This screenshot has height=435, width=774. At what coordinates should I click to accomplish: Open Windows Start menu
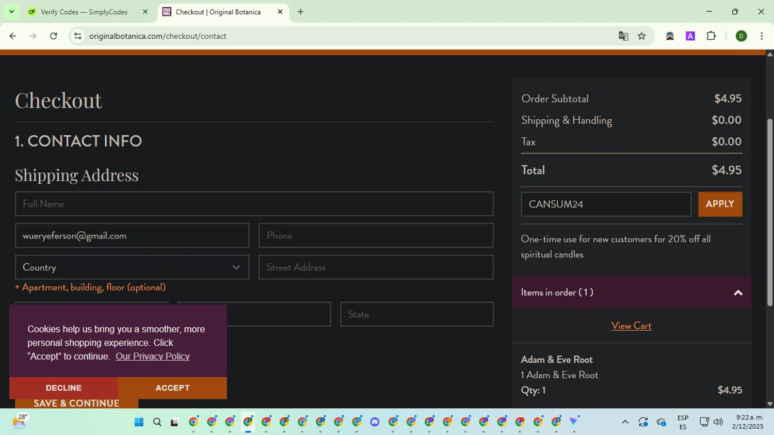(139, 422)
